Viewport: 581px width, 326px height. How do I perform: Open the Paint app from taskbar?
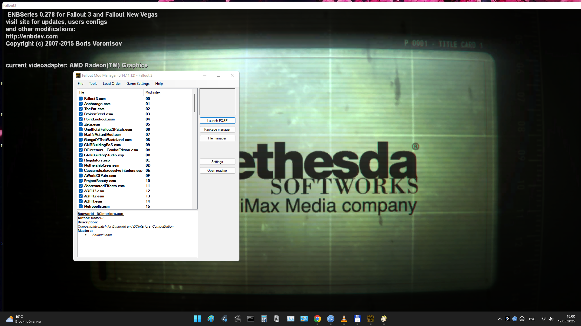pyautogui.click(x=211, y=319)
